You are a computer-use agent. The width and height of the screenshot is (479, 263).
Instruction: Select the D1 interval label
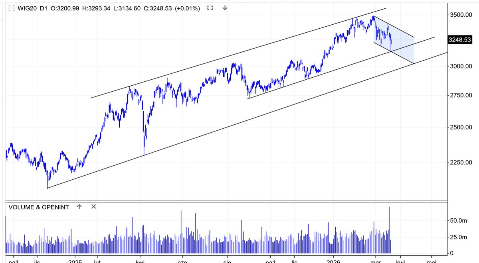coord(43,8)
